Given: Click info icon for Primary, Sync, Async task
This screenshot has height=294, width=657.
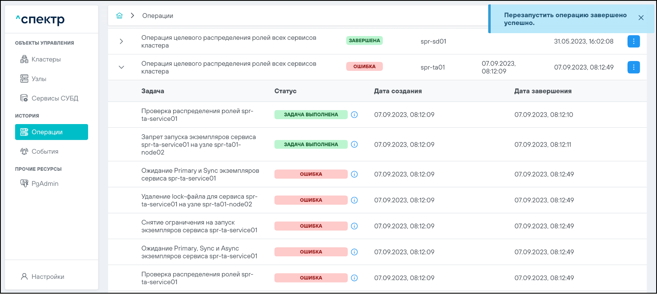Looking at the screenshot, I should point(354,252).
